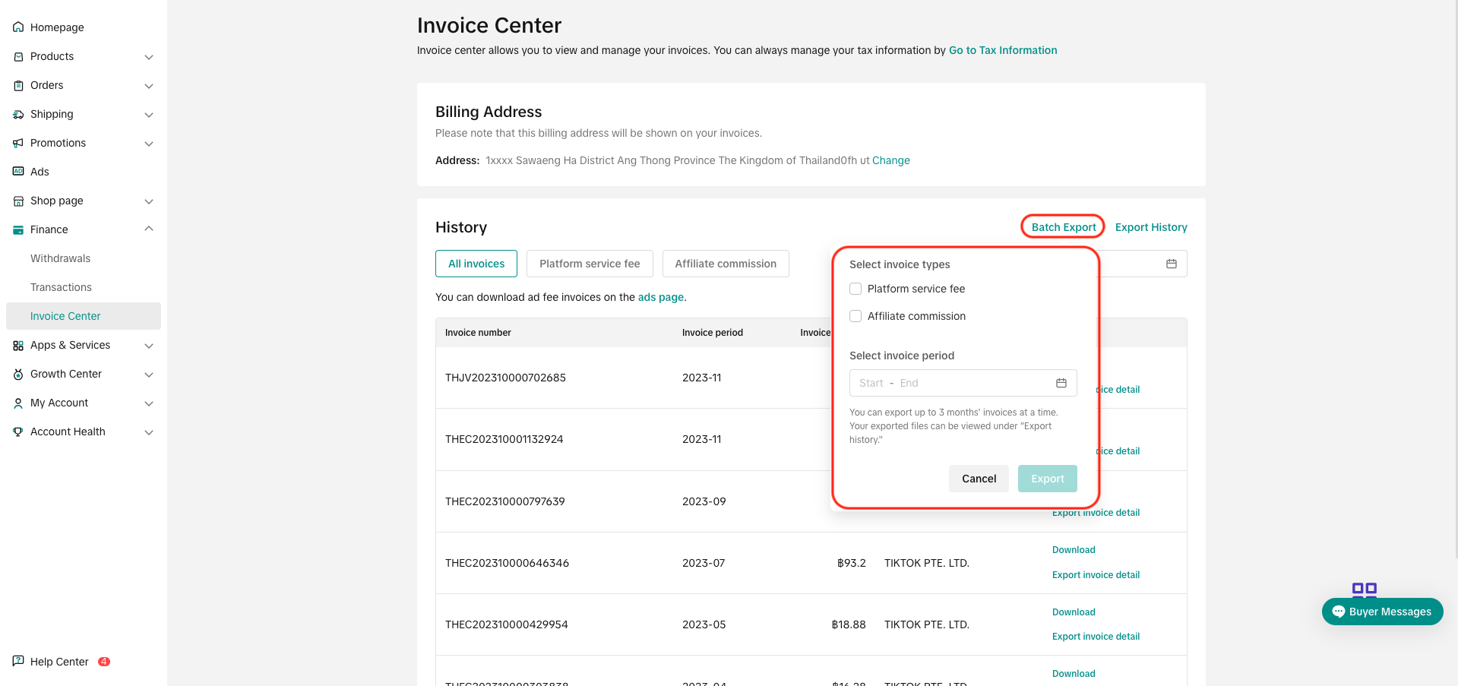Open calendar icon in invoice period field
1458x686 pixels.
[x=1061, y=383]
